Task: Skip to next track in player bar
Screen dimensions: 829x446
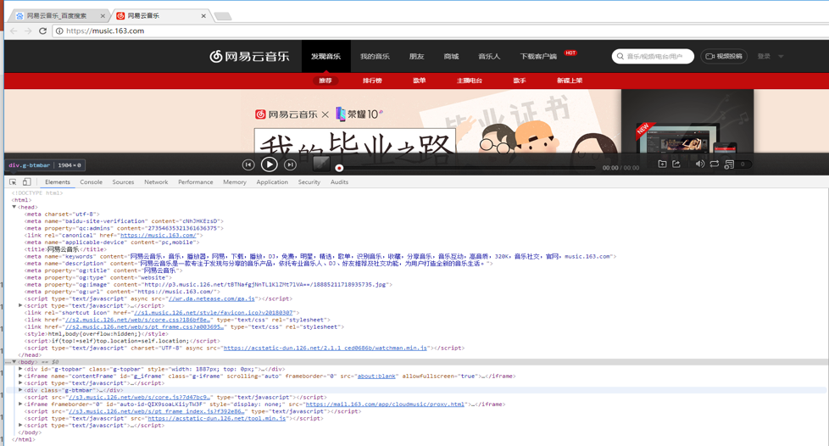Action: coord(290,165)
